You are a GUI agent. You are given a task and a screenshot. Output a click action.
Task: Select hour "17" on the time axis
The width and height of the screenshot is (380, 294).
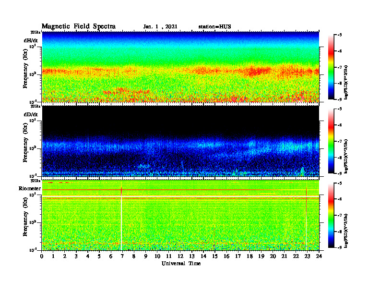238,256
